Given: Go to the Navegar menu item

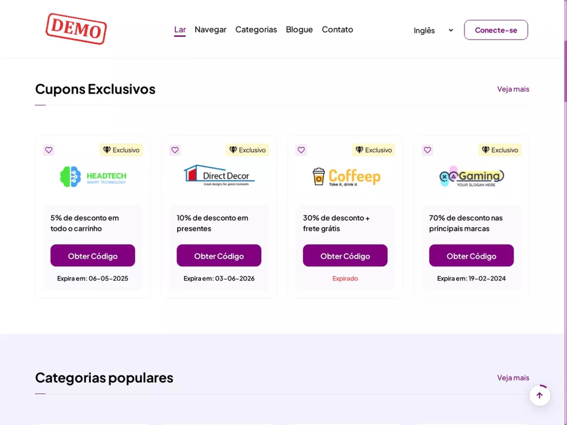Looking at the screenshot, I should (210, 29).
